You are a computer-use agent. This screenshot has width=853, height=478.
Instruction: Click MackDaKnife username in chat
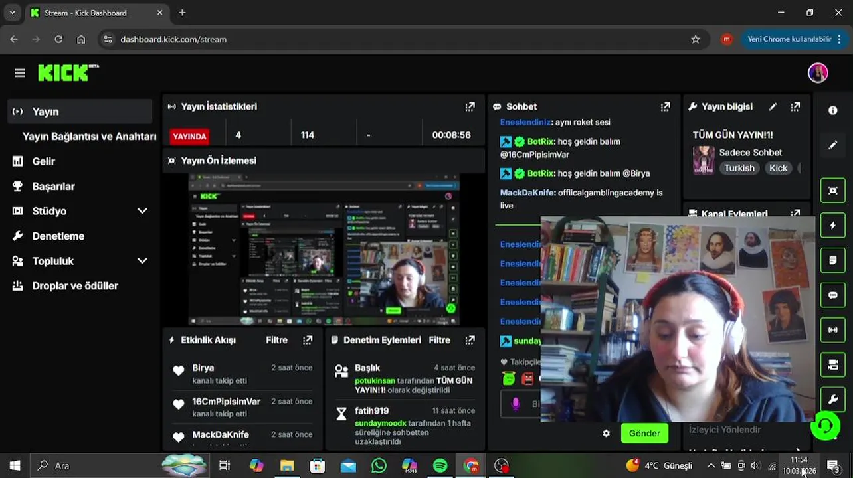527,193
